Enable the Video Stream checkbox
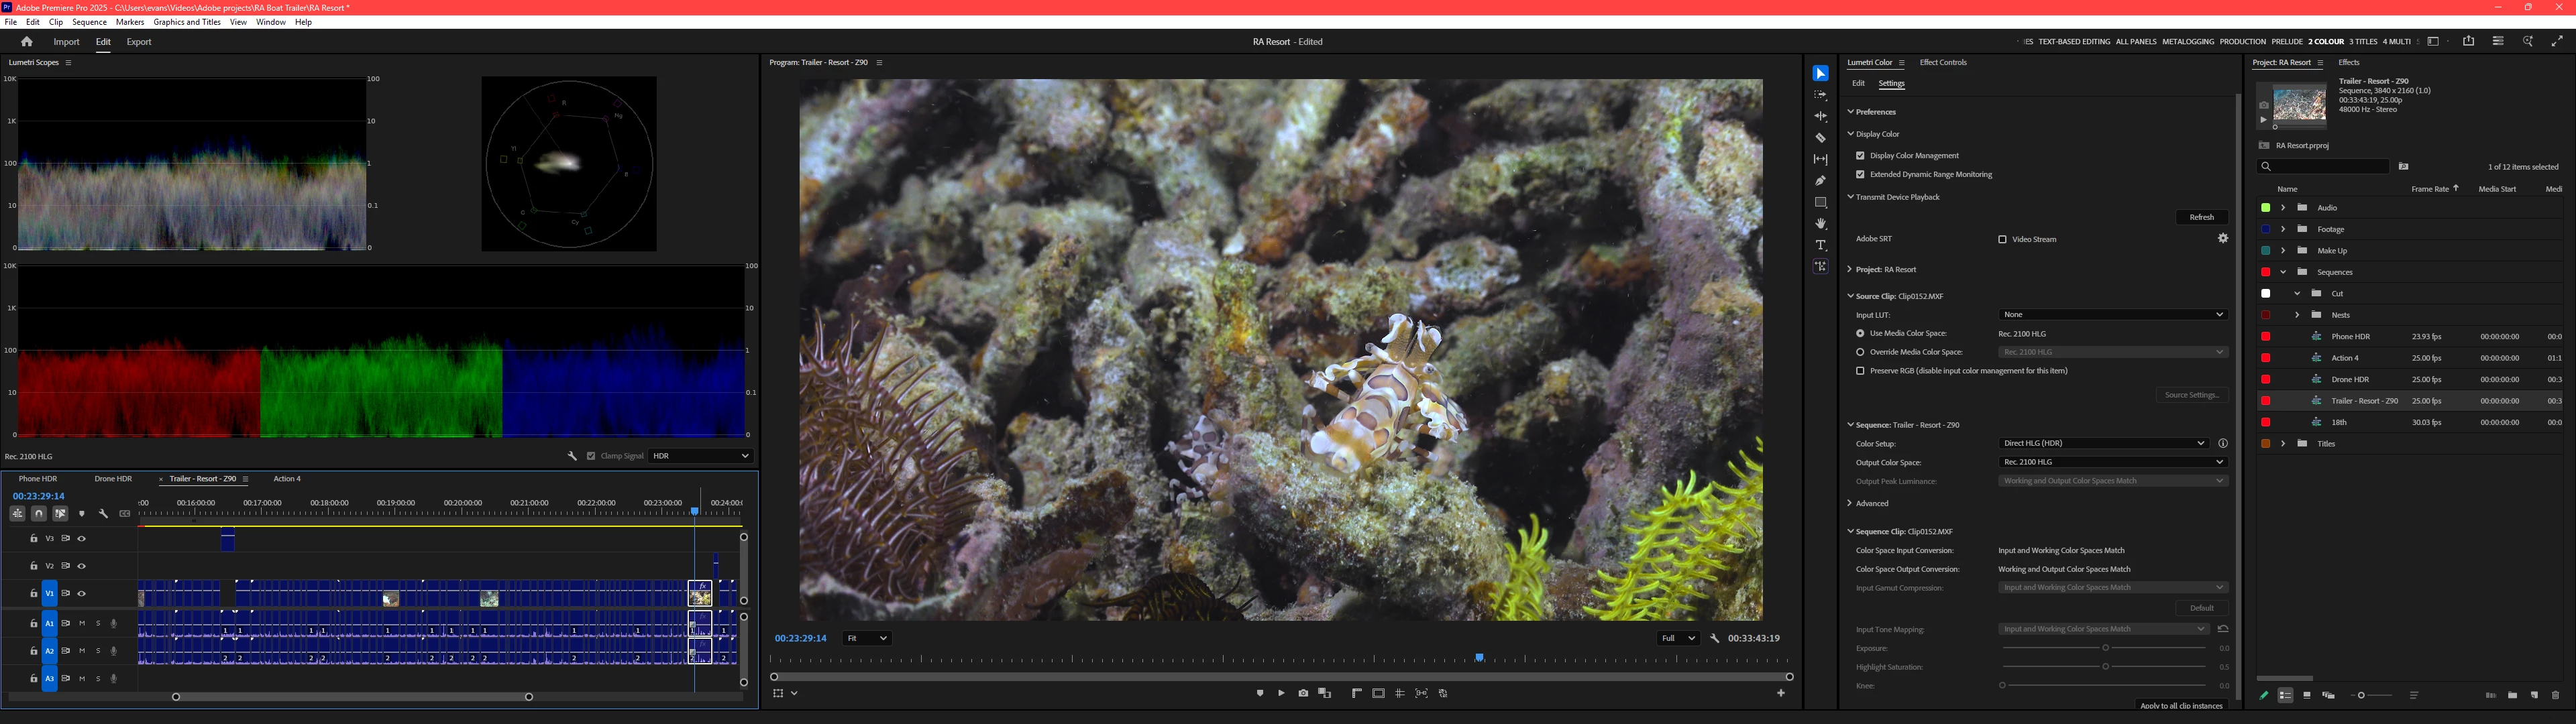The width and height of the screenshot is (2576, 724). pyautogui.click(x=2002, y=239)
